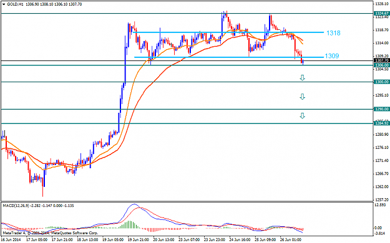Click the 1262.00 price scale label
The height and width of the screenshot is (243, 390).
coord(382,186)
